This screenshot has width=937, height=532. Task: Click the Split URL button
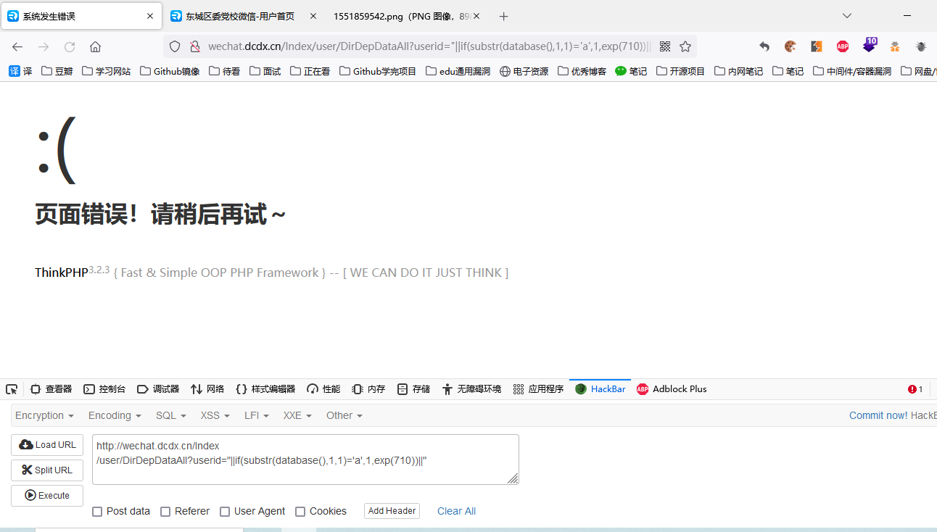tap(47, 470)
